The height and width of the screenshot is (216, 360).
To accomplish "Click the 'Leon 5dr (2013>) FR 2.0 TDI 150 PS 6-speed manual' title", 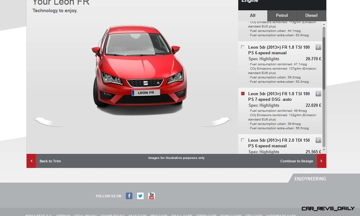I will (279, 143).
